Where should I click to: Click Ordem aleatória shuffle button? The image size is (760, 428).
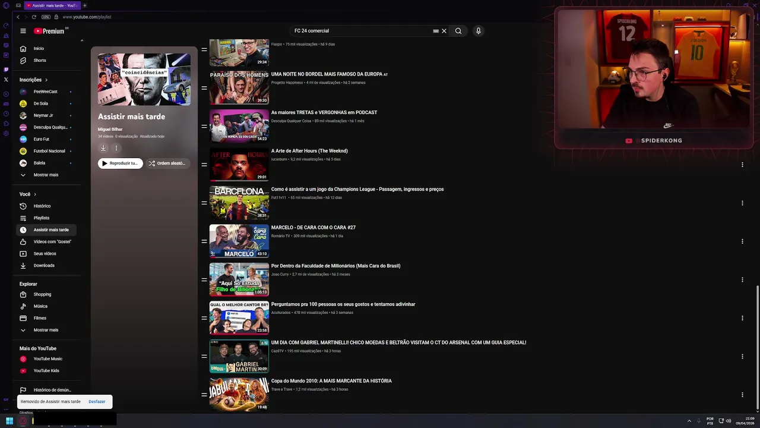point(167,163)
